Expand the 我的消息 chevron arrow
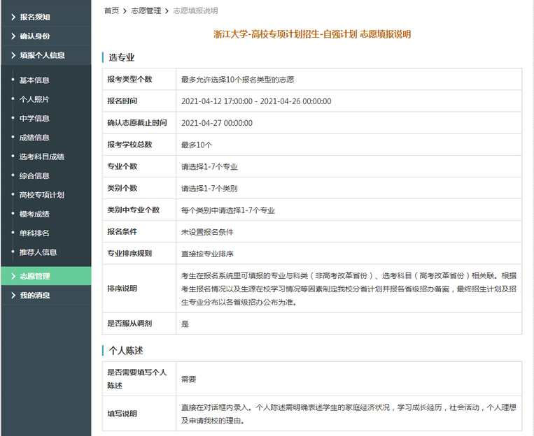Viewport: 534px width, 436px height. (x=13, y=295)
